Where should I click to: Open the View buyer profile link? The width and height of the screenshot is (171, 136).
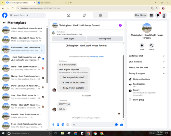pyautogui.click(x=97, y=56)
